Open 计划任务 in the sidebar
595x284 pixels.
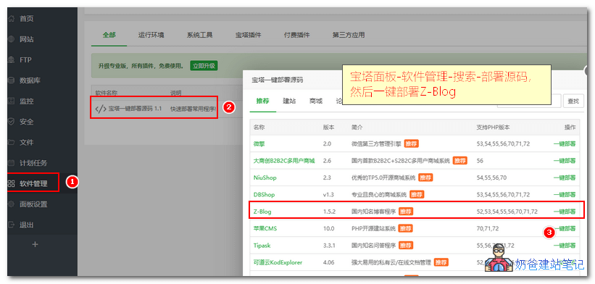(x=33, y=163)
